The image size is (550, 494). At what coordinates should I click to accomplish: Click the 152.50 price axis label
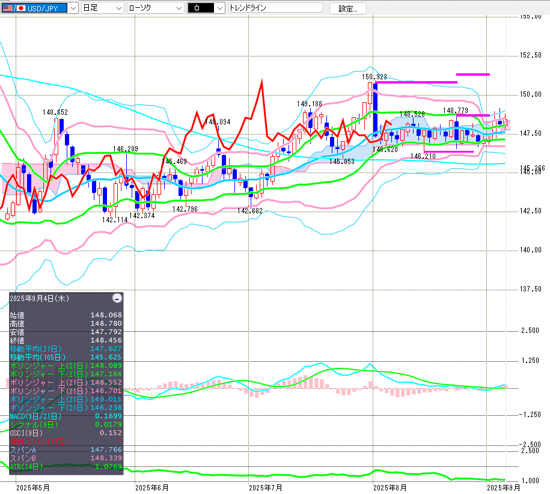pyautogui.click(x=530, y=55)
